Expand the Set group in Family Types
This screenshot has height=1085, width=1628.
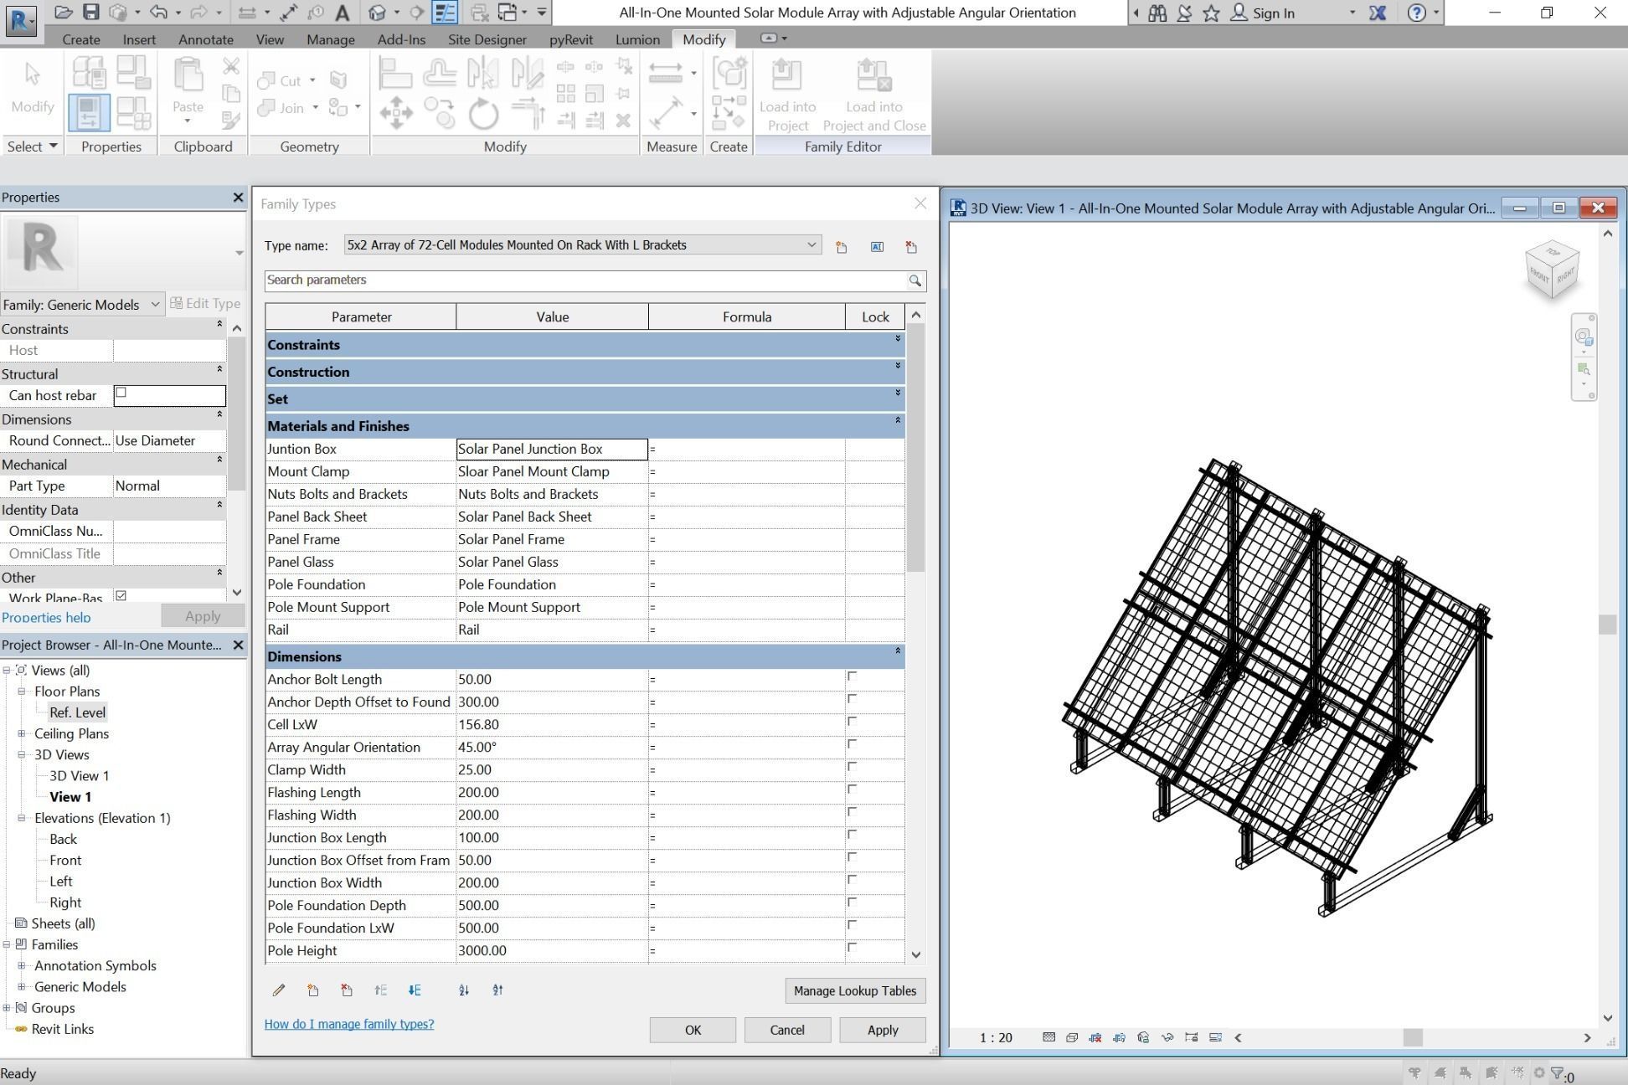[898, 393]
